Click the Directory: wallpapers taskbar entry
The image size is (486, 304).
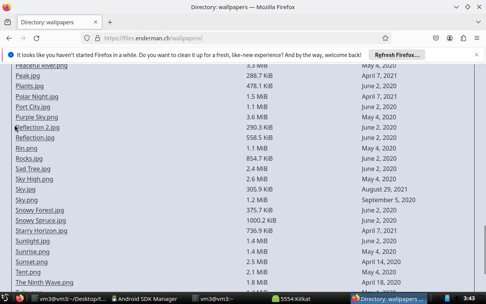click(x=388, y=299)
